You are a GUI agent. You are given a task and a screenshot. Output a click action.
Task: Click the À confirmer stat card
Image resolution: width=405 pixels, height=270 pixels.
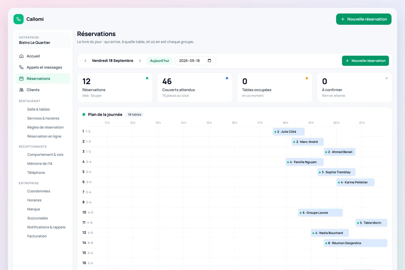coord(355,88)
